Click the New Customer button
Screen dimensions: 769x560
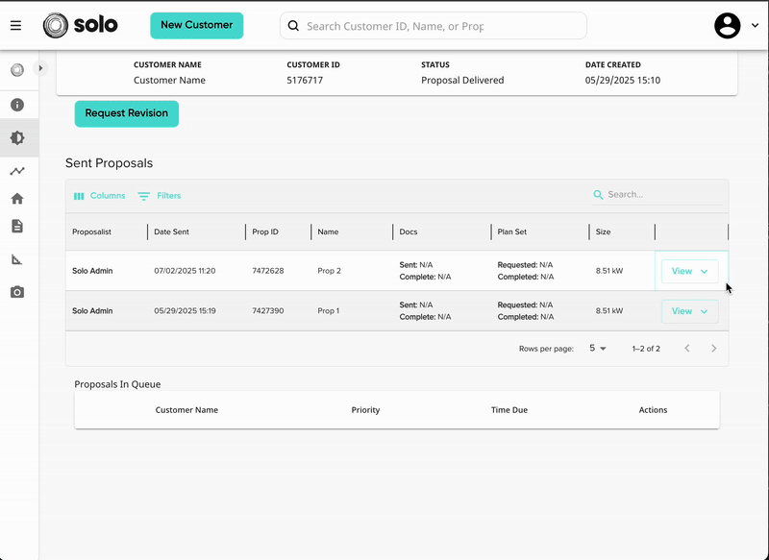tap(197, 26)
